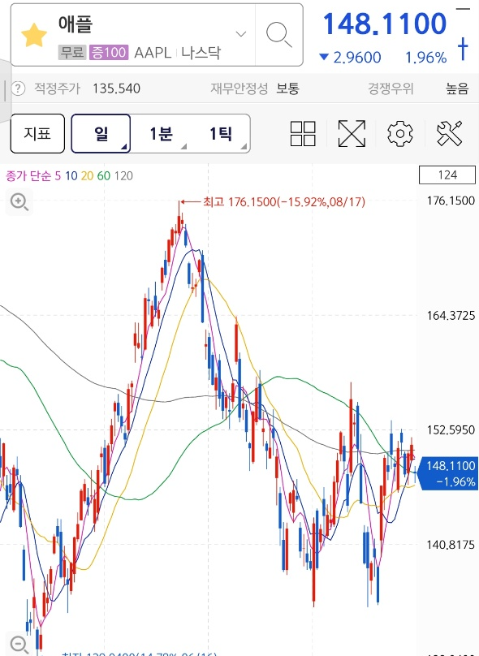Expand chart to fullscreen with arrows icon
Image resolution: width=479 pixels, height=656 pixels.
tap(352, 134)
